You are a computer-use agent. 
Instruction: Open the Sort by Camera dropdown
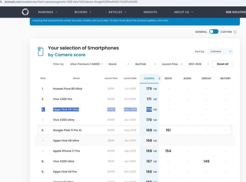[220, 52]
